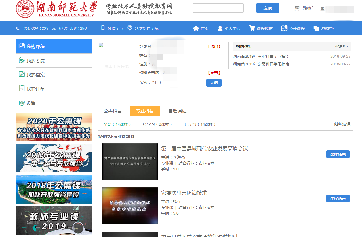
Task: Click the 公开课程 icon
Action: point(284,28)
